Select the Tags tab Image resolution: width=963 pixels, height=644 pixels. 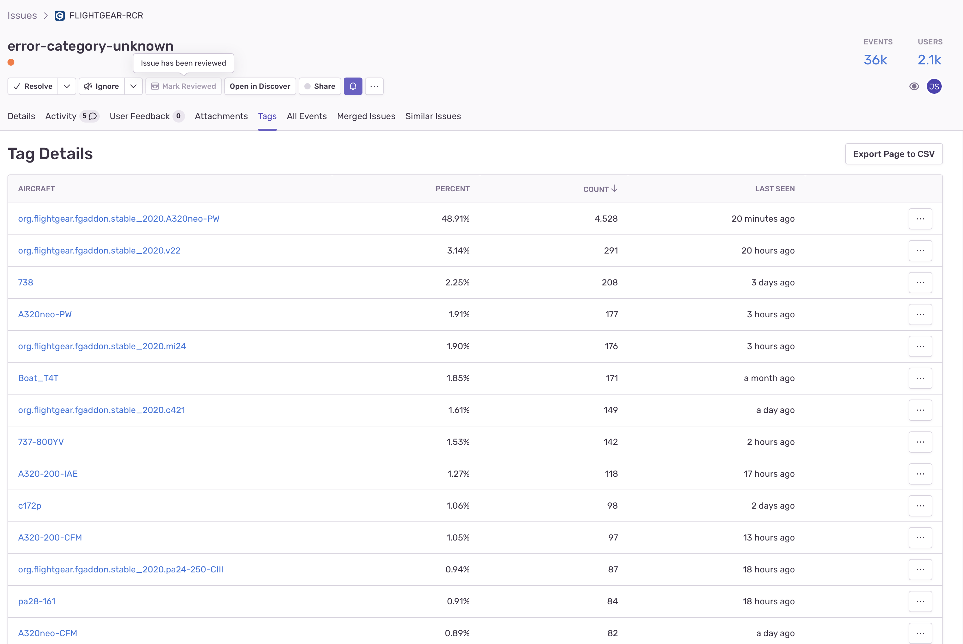coord(267,116)
